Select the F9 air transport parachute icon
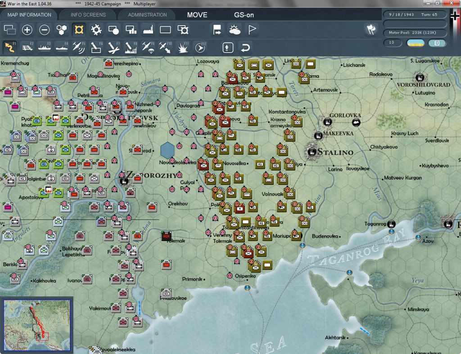461x354 pixels. pos(148,48)
